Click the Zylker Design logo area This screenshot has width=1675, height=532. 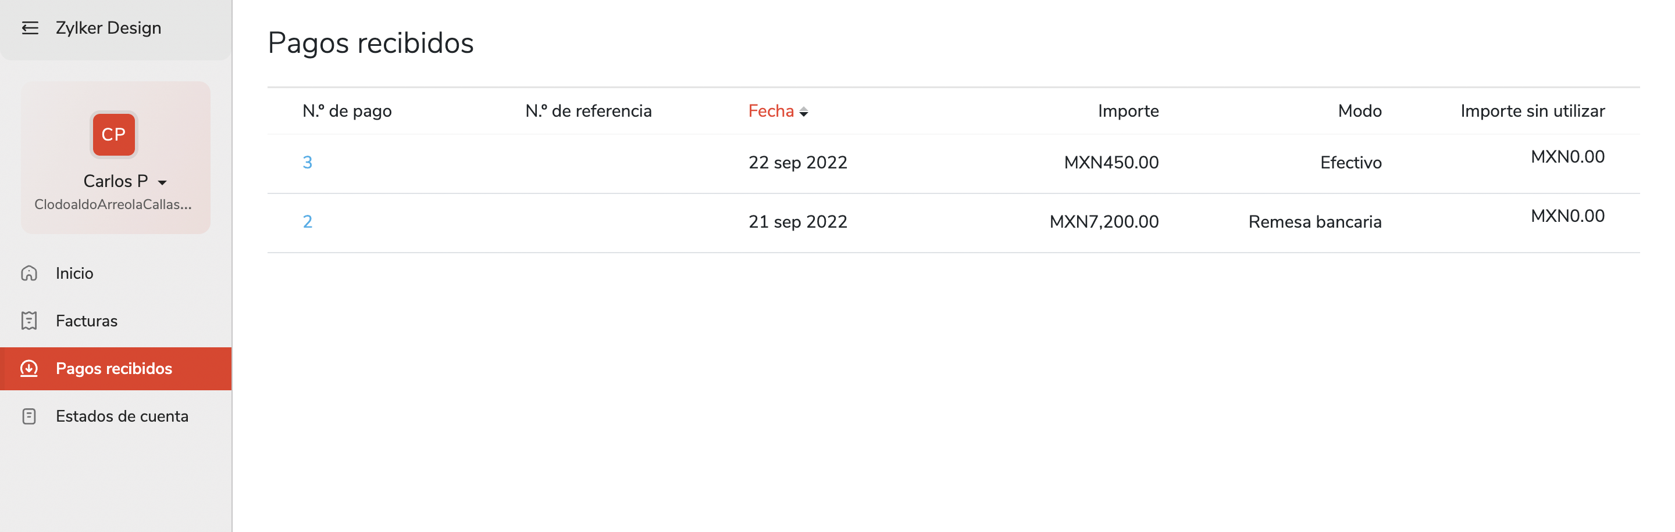[x=108, y=27]
